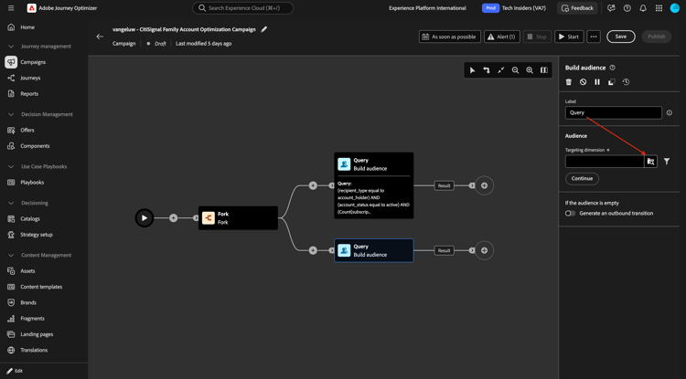This screenshot has height=379, width=686.
Task: Click the campaign start play node
Action: 145,218
